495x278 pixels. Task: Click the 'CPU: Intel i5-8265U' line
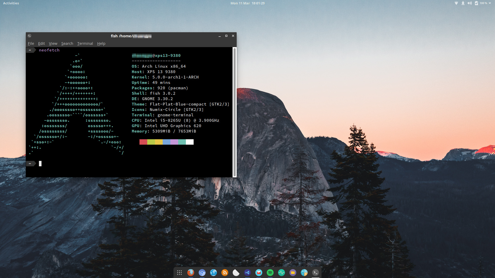[175, 120]
